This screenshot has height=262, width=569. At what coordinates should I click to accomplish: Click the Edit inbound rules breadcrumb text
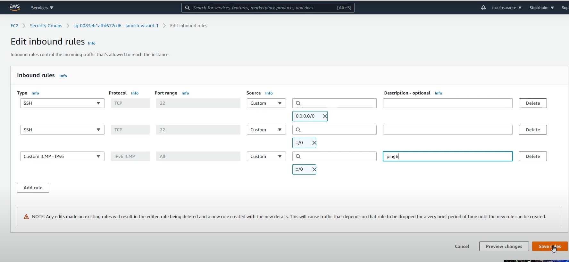[x=188, y=26]
